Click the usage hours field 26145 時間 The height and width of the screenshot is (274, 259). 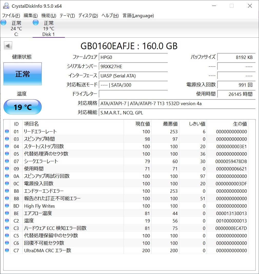236,94
